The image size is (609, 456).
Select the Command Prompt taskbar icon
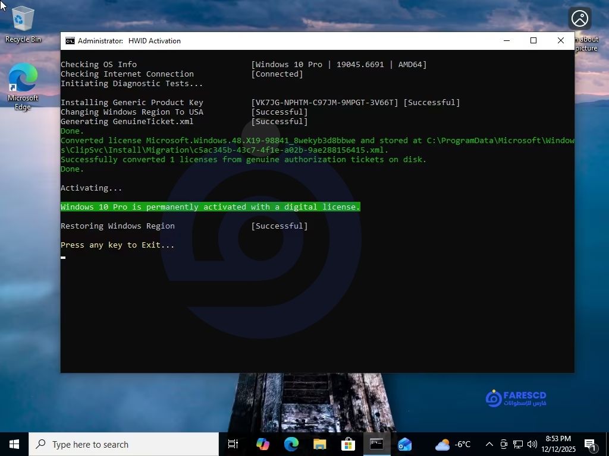tap(376, 444)
